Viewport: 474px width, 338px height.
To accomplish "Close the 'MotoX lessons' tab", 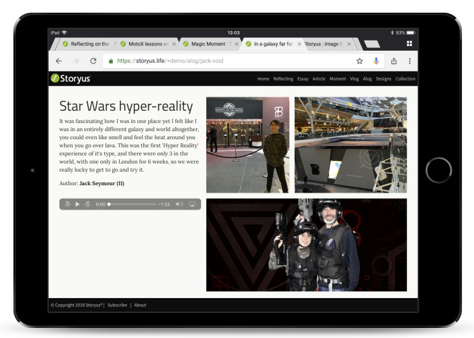I will (174, 44).
